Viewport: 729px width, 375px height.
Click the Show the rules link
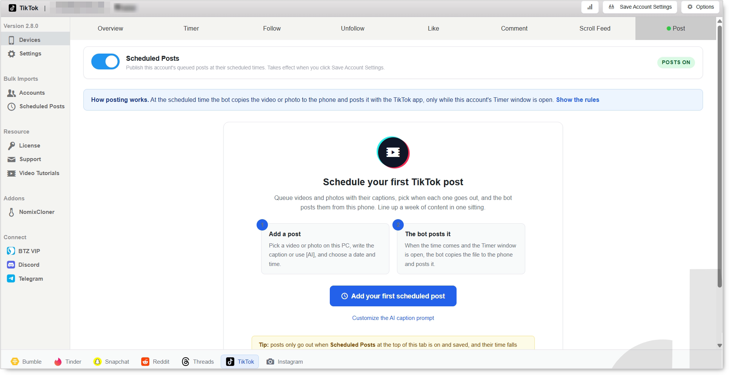point(577,100)
